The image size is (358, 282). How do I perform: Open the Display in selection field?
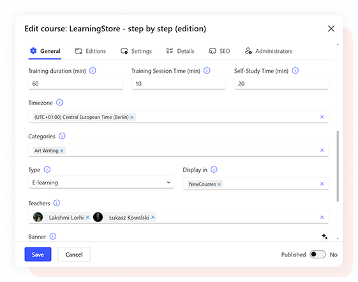tap(256, 184)
